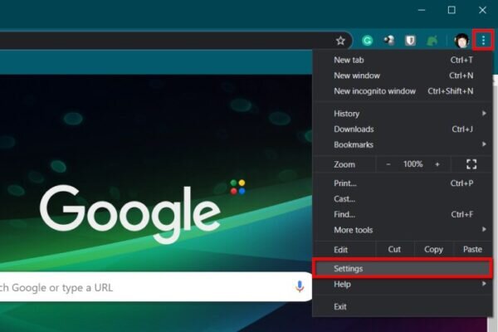
Task: Enter fullscreen mode from the Zoom row
Action: (x=471, y=164)
